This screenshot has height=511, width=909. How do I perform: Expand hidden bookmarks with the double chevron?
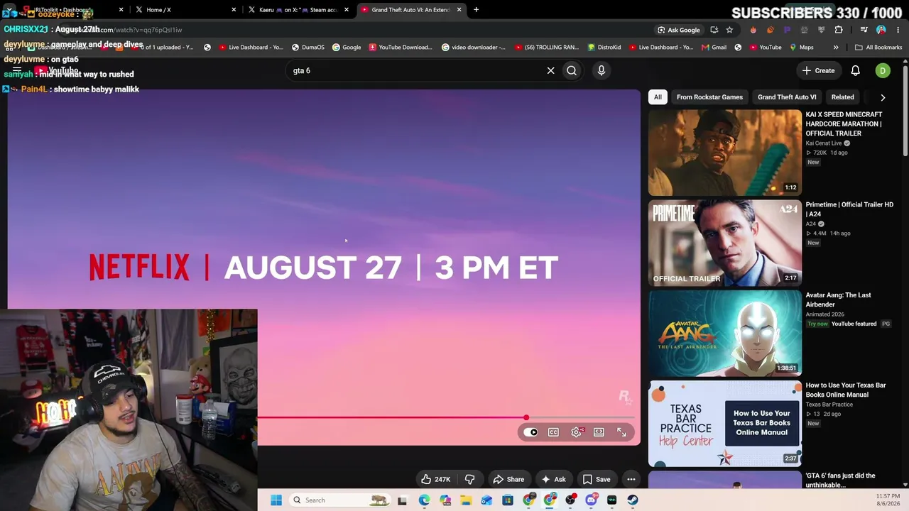click(x=836, y=48)
